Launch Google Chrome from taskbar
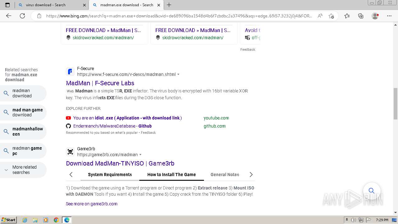 click(56, 220)
